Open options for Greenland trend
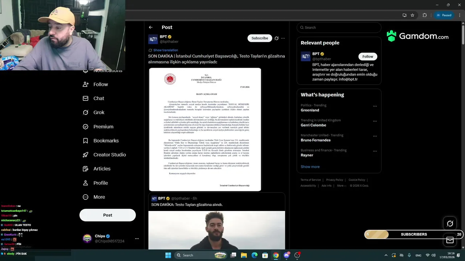This screenshot has height=261, width=465. (x=375, y=106)
